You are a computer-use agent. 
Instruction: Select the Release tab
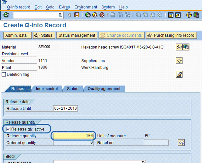[x=19, y=89]
